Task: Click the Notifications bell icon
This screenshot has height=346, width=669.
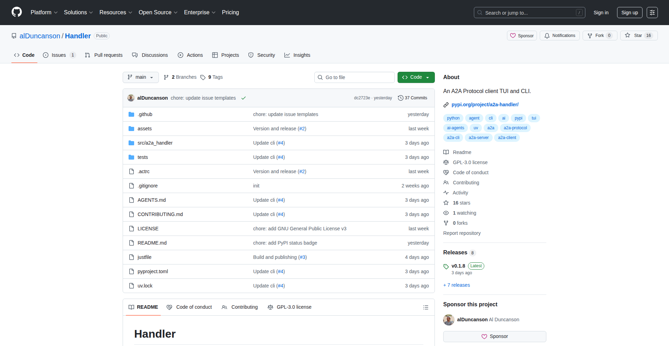Action: [x=547, y=36]
